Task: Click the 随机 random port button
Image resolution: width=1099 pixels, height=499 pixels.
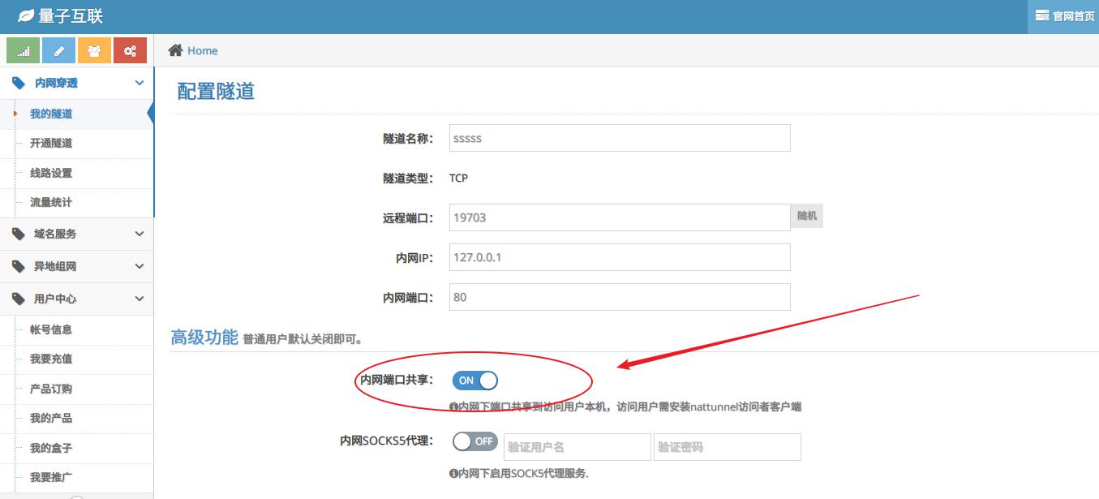Action: pyautogui.click(x=807, y=217)
